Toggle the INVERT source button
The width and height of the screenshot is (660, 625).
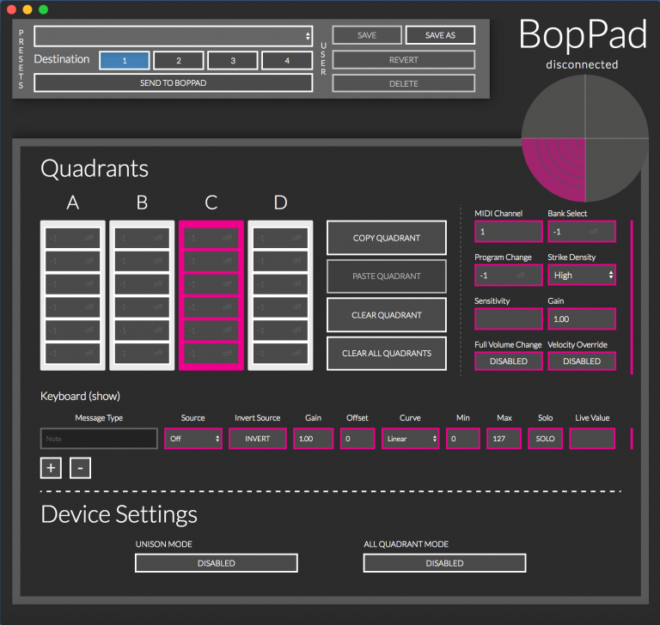[258, 439]
